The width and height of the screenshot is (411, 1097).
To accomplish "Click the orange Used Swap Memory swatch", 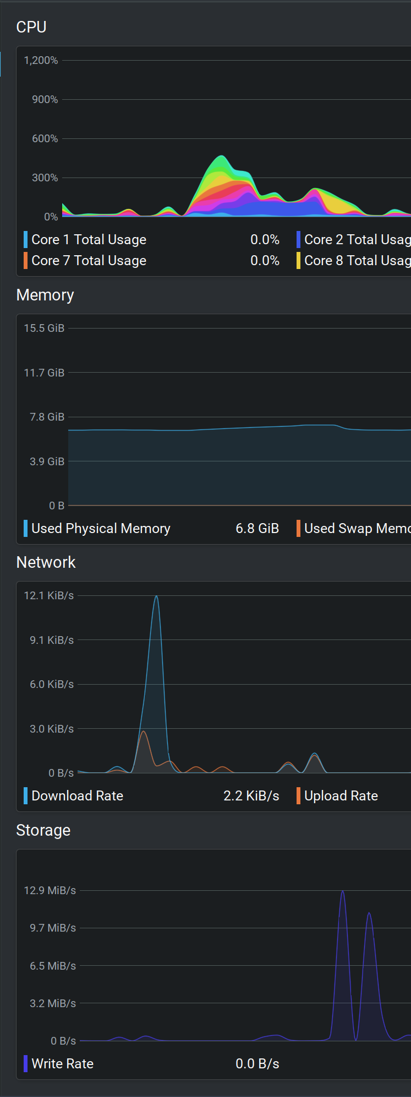I will [x=298, y=529].
